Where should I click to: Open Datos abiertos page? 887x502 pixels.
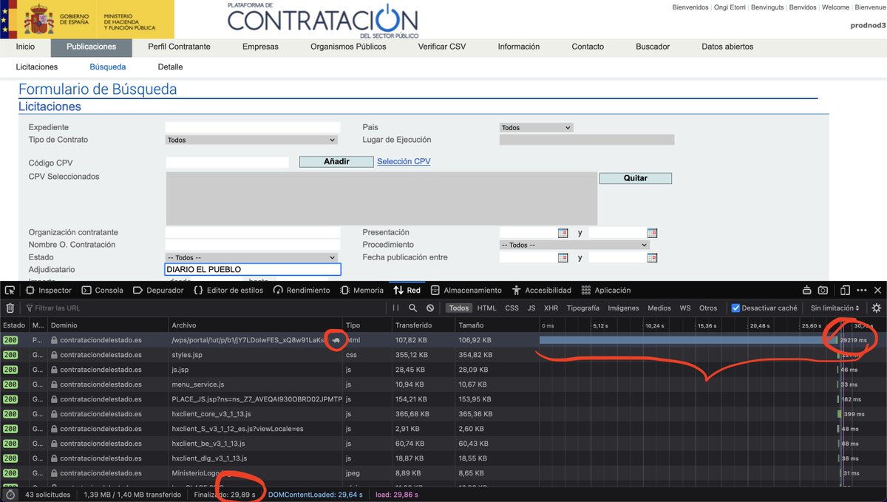[727, 47]
